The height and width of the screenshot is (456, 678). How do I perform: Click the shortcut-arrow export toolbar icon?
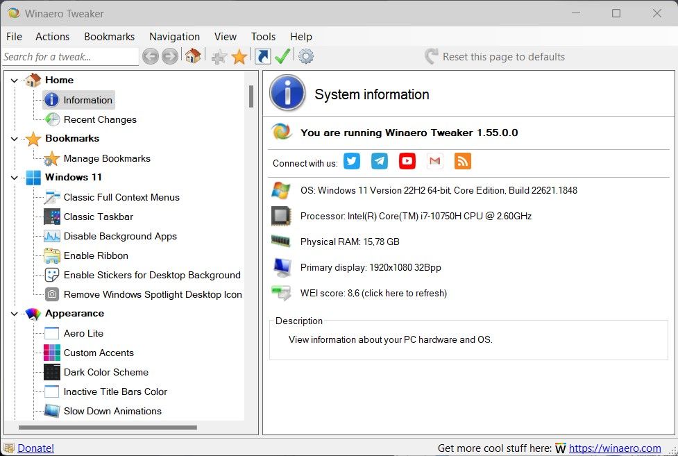(x=262, y=56)
